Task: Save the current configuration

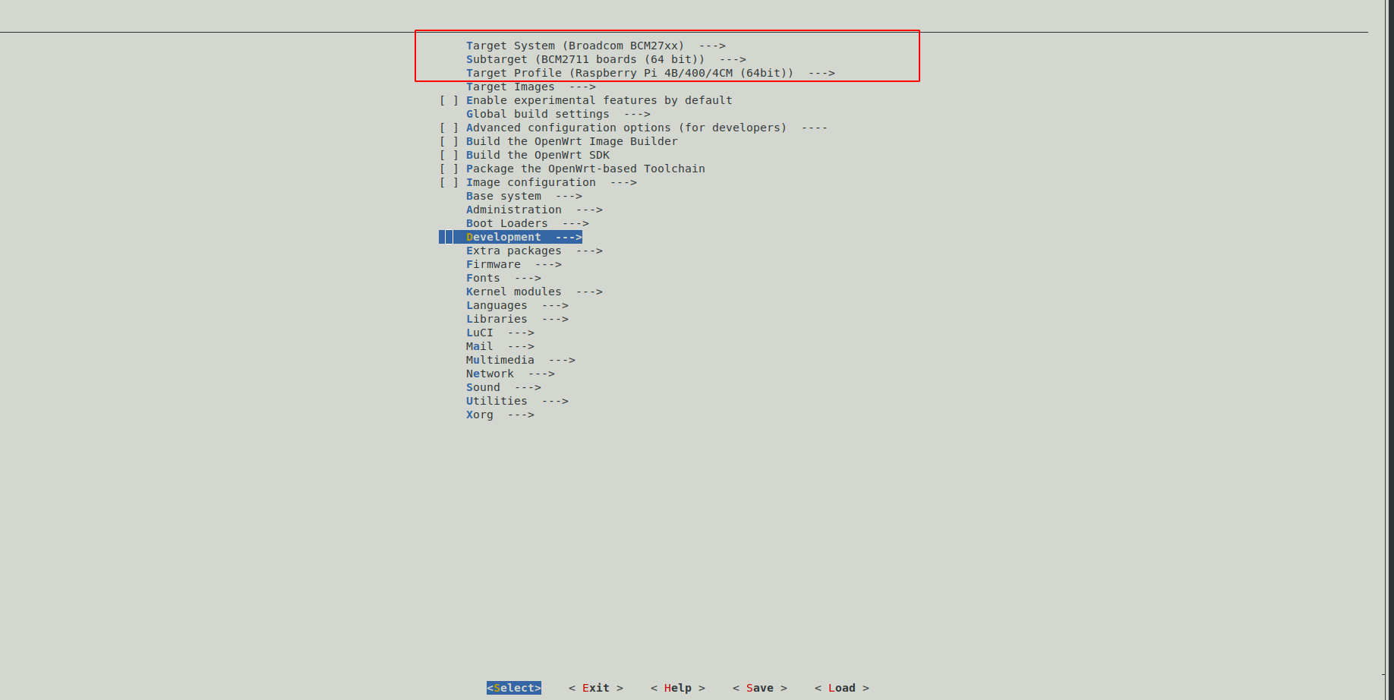Action: click(759, 687)
